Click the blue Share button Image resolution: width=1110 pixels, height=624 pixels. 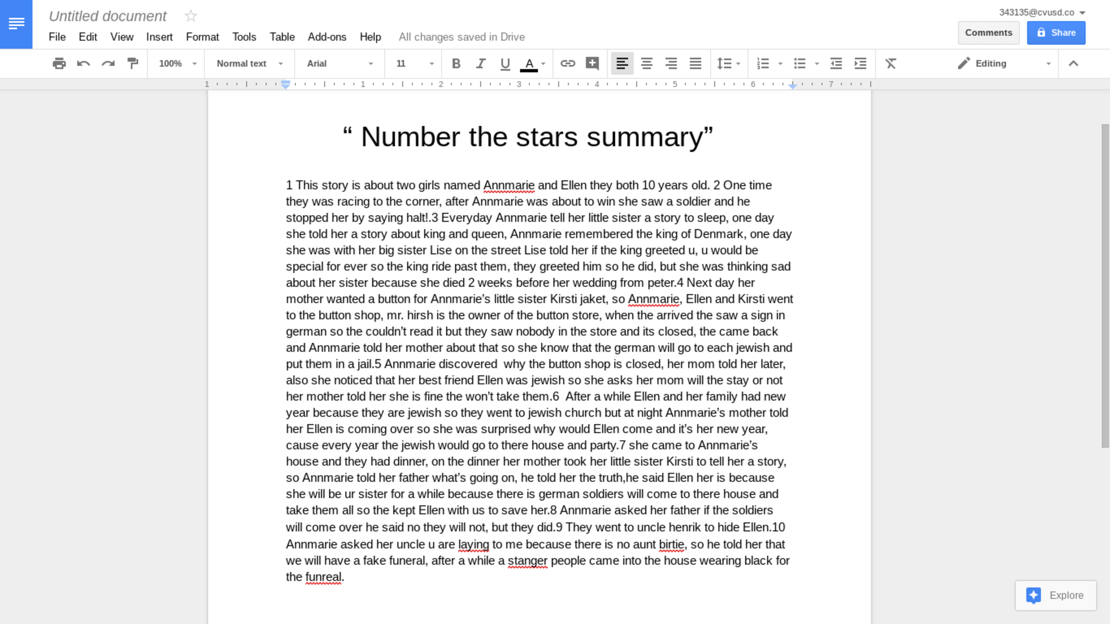1056,33
